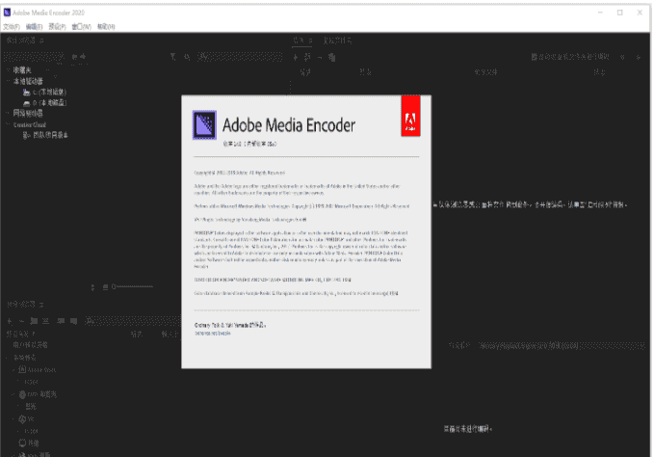This screenshot has height=457, width=654.
Task: Collapse the DVD 和蓝光 preset group
Action: [13, 394]
